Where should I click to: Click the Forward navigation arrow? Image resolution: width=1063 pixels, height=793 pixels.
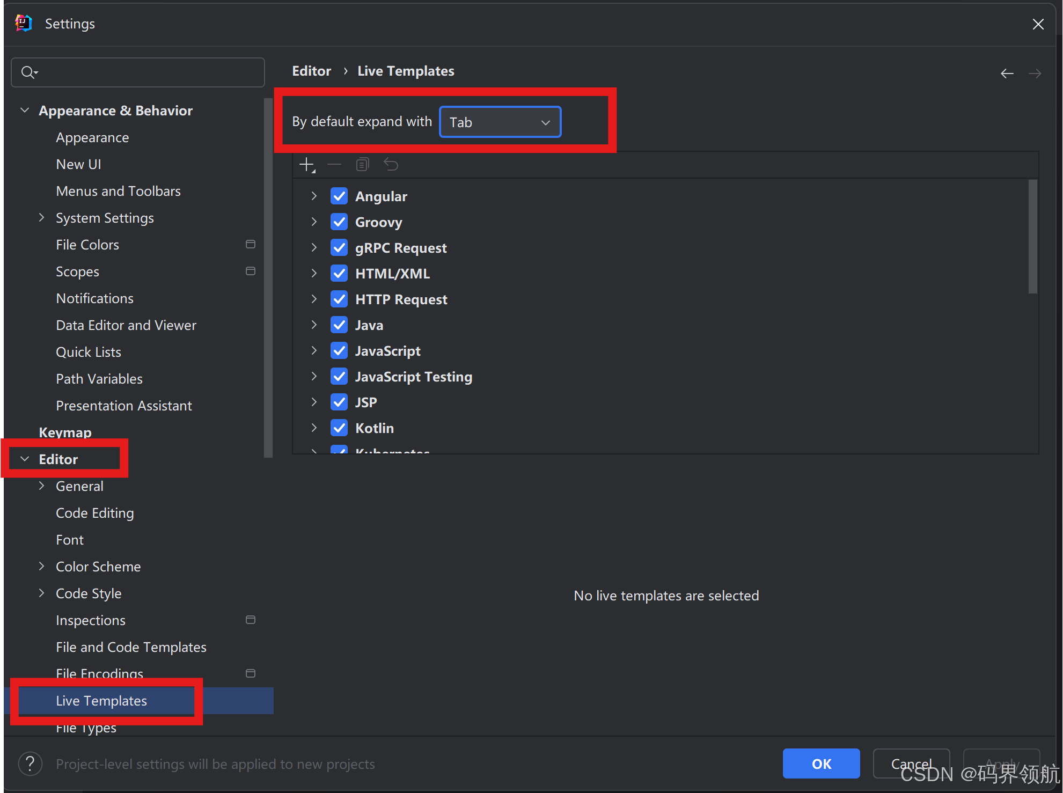click(1035, 74)
